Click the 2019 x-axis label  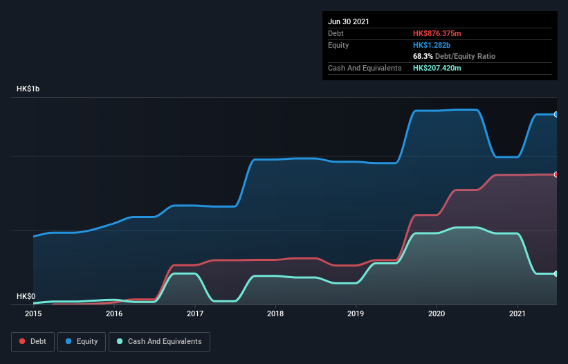click(356, 313)
